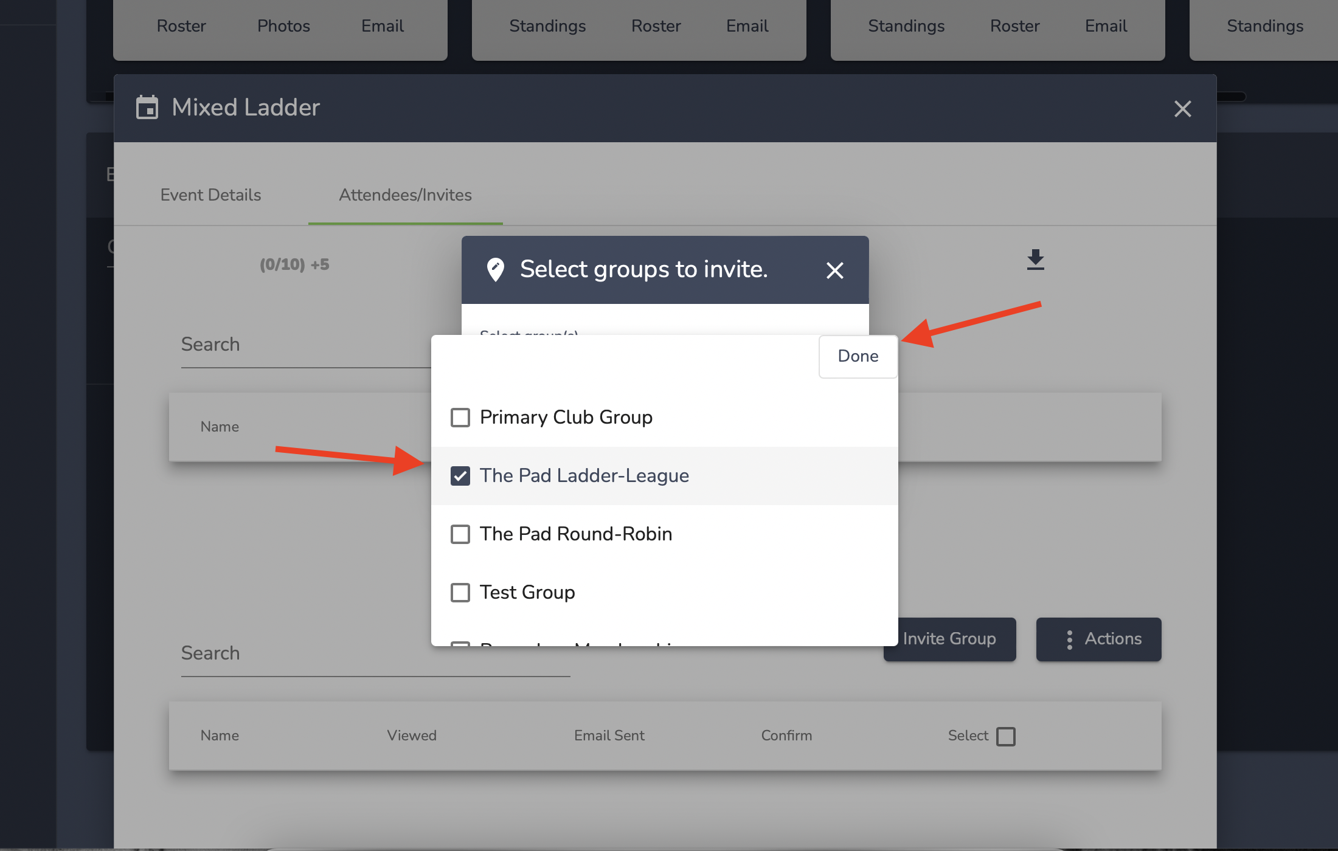Screen dimensions: 1338x851
Task: Click the calendar icon beside Mixed Ladder
Action: point(147,108)
